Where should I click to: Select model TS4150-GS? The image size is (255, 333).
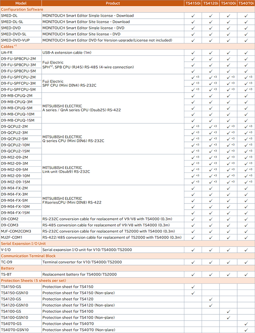[11, 287]
